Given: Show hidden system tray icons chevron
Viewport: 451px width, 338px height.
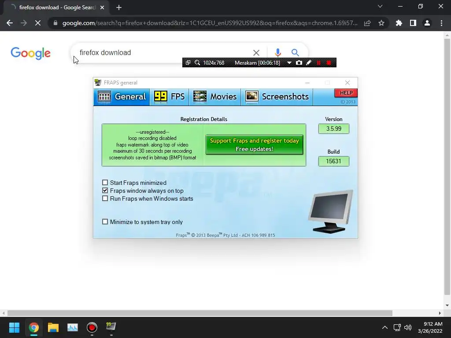Looking at the screenshot, I should point(385,327).
